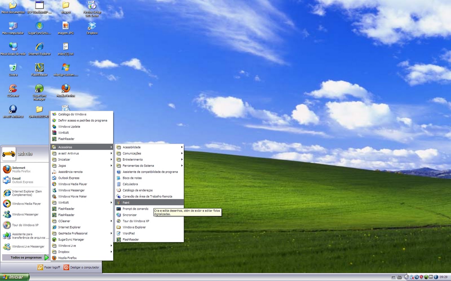Select the Firefox Setup 5.0.1.exe icon

[92, 9]
